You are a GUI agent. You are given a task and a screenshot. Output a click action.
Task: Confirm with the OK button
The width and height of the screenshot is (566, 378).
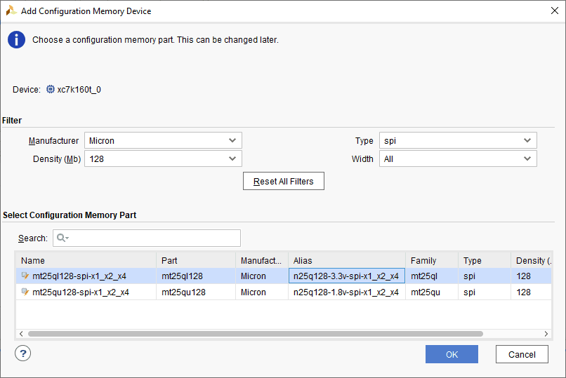(452, 354)
